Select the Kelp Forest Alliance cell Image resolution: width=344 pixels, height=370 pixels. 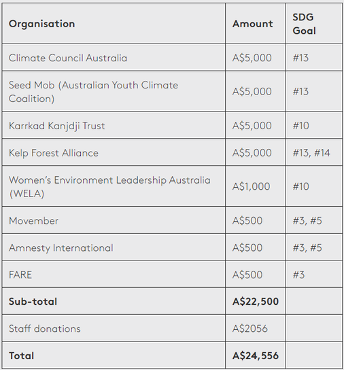click(114, 152)
